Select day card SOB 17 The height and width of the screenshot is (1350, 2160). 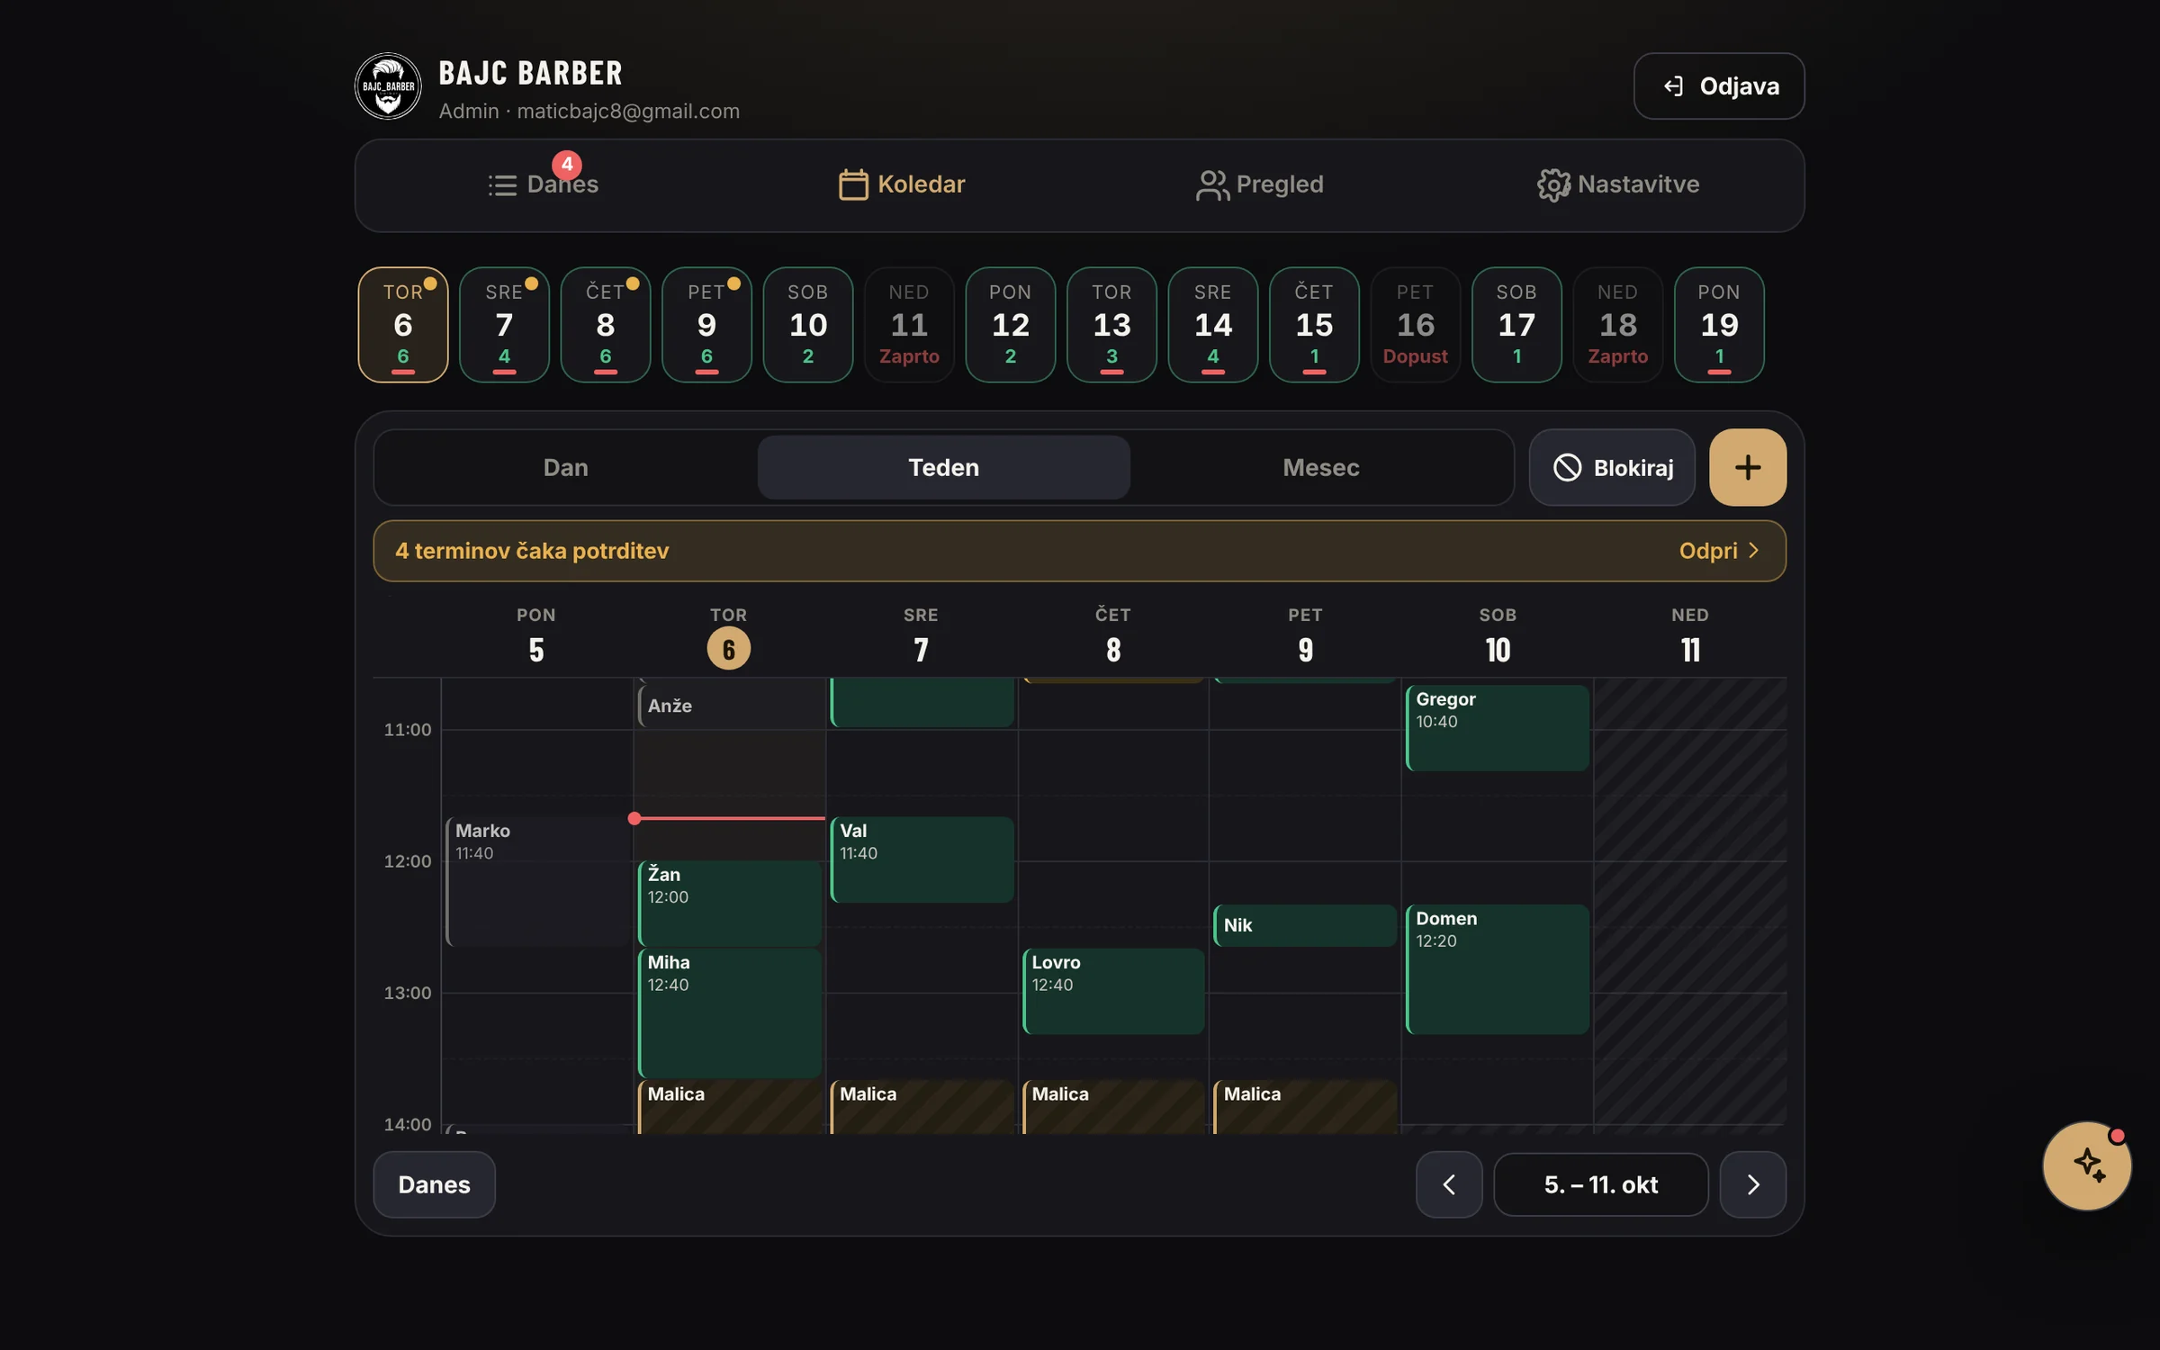click(x=1516, y=325)
